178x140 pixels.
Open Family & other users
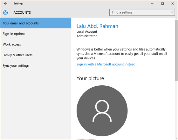tap(36, 55)
